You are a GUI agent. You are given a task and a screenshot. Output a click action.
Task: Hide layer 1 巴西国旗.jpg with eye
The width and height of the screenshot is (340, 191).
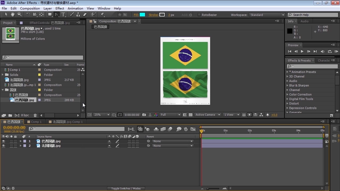coord(3,141)
